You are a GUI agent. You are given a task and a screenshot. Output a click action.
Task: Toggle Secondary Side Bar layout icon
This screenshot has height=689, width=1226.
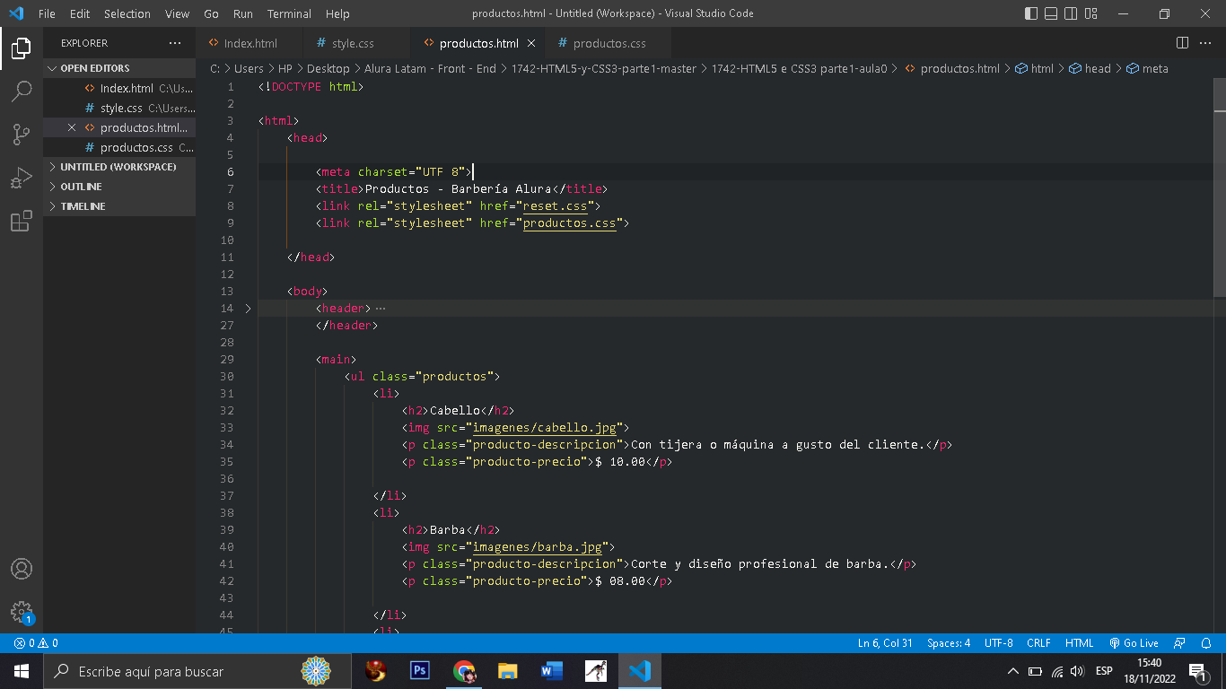click(x=1071, y=13)
